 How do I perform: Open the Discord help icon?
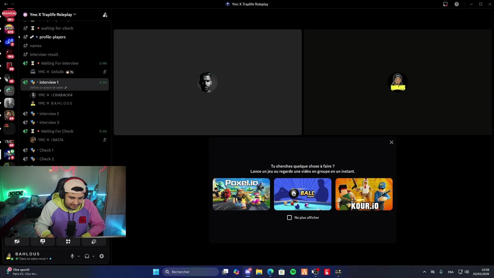click(457, 4)
